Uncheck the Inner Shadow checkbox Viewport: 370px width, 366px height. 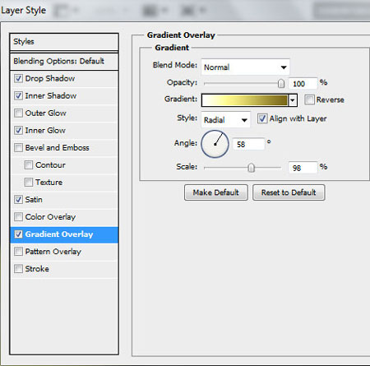[18, 96]
